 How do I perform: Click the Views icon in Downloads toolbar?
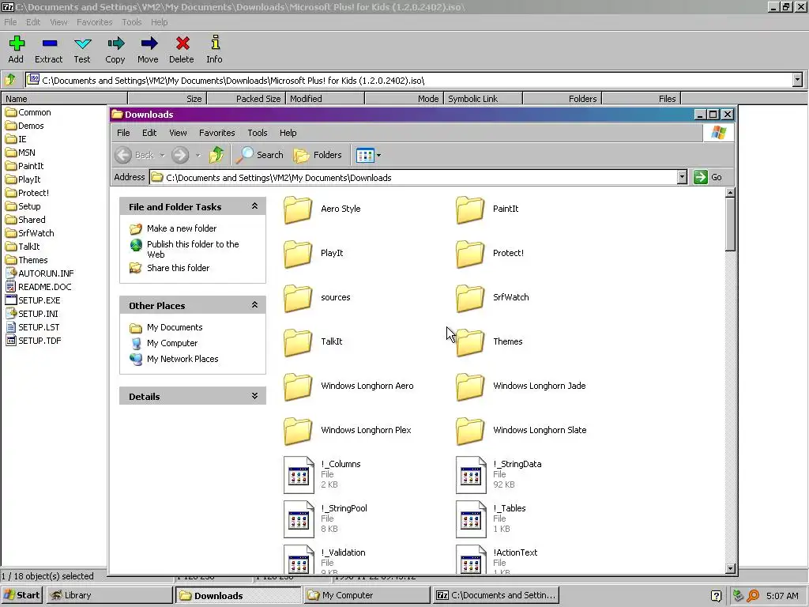coord(365,155)
